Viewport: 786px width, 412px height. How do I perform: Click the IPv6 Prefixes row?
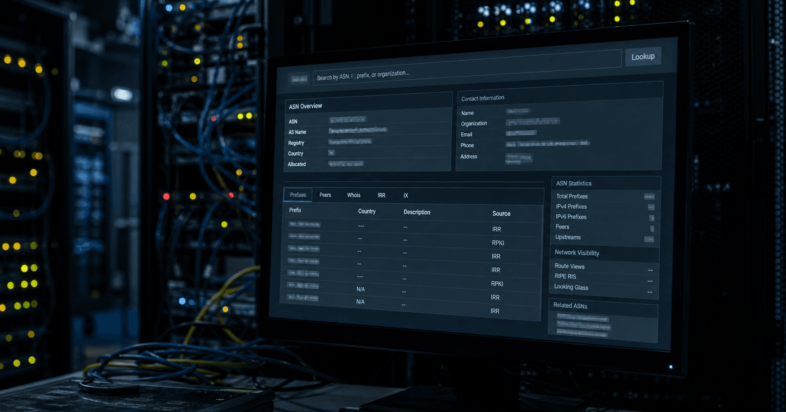click(605, 217)
